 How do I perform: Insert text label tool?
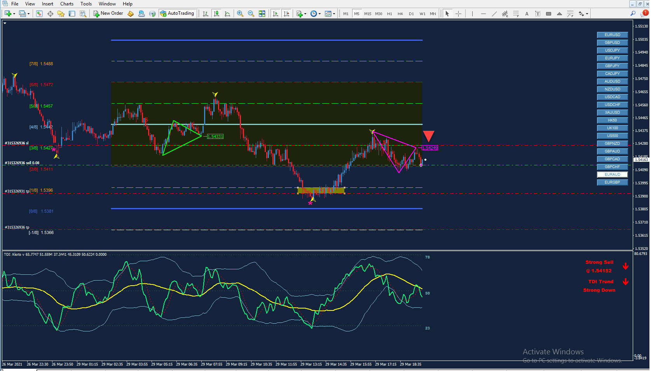click(x=538, y=14)
